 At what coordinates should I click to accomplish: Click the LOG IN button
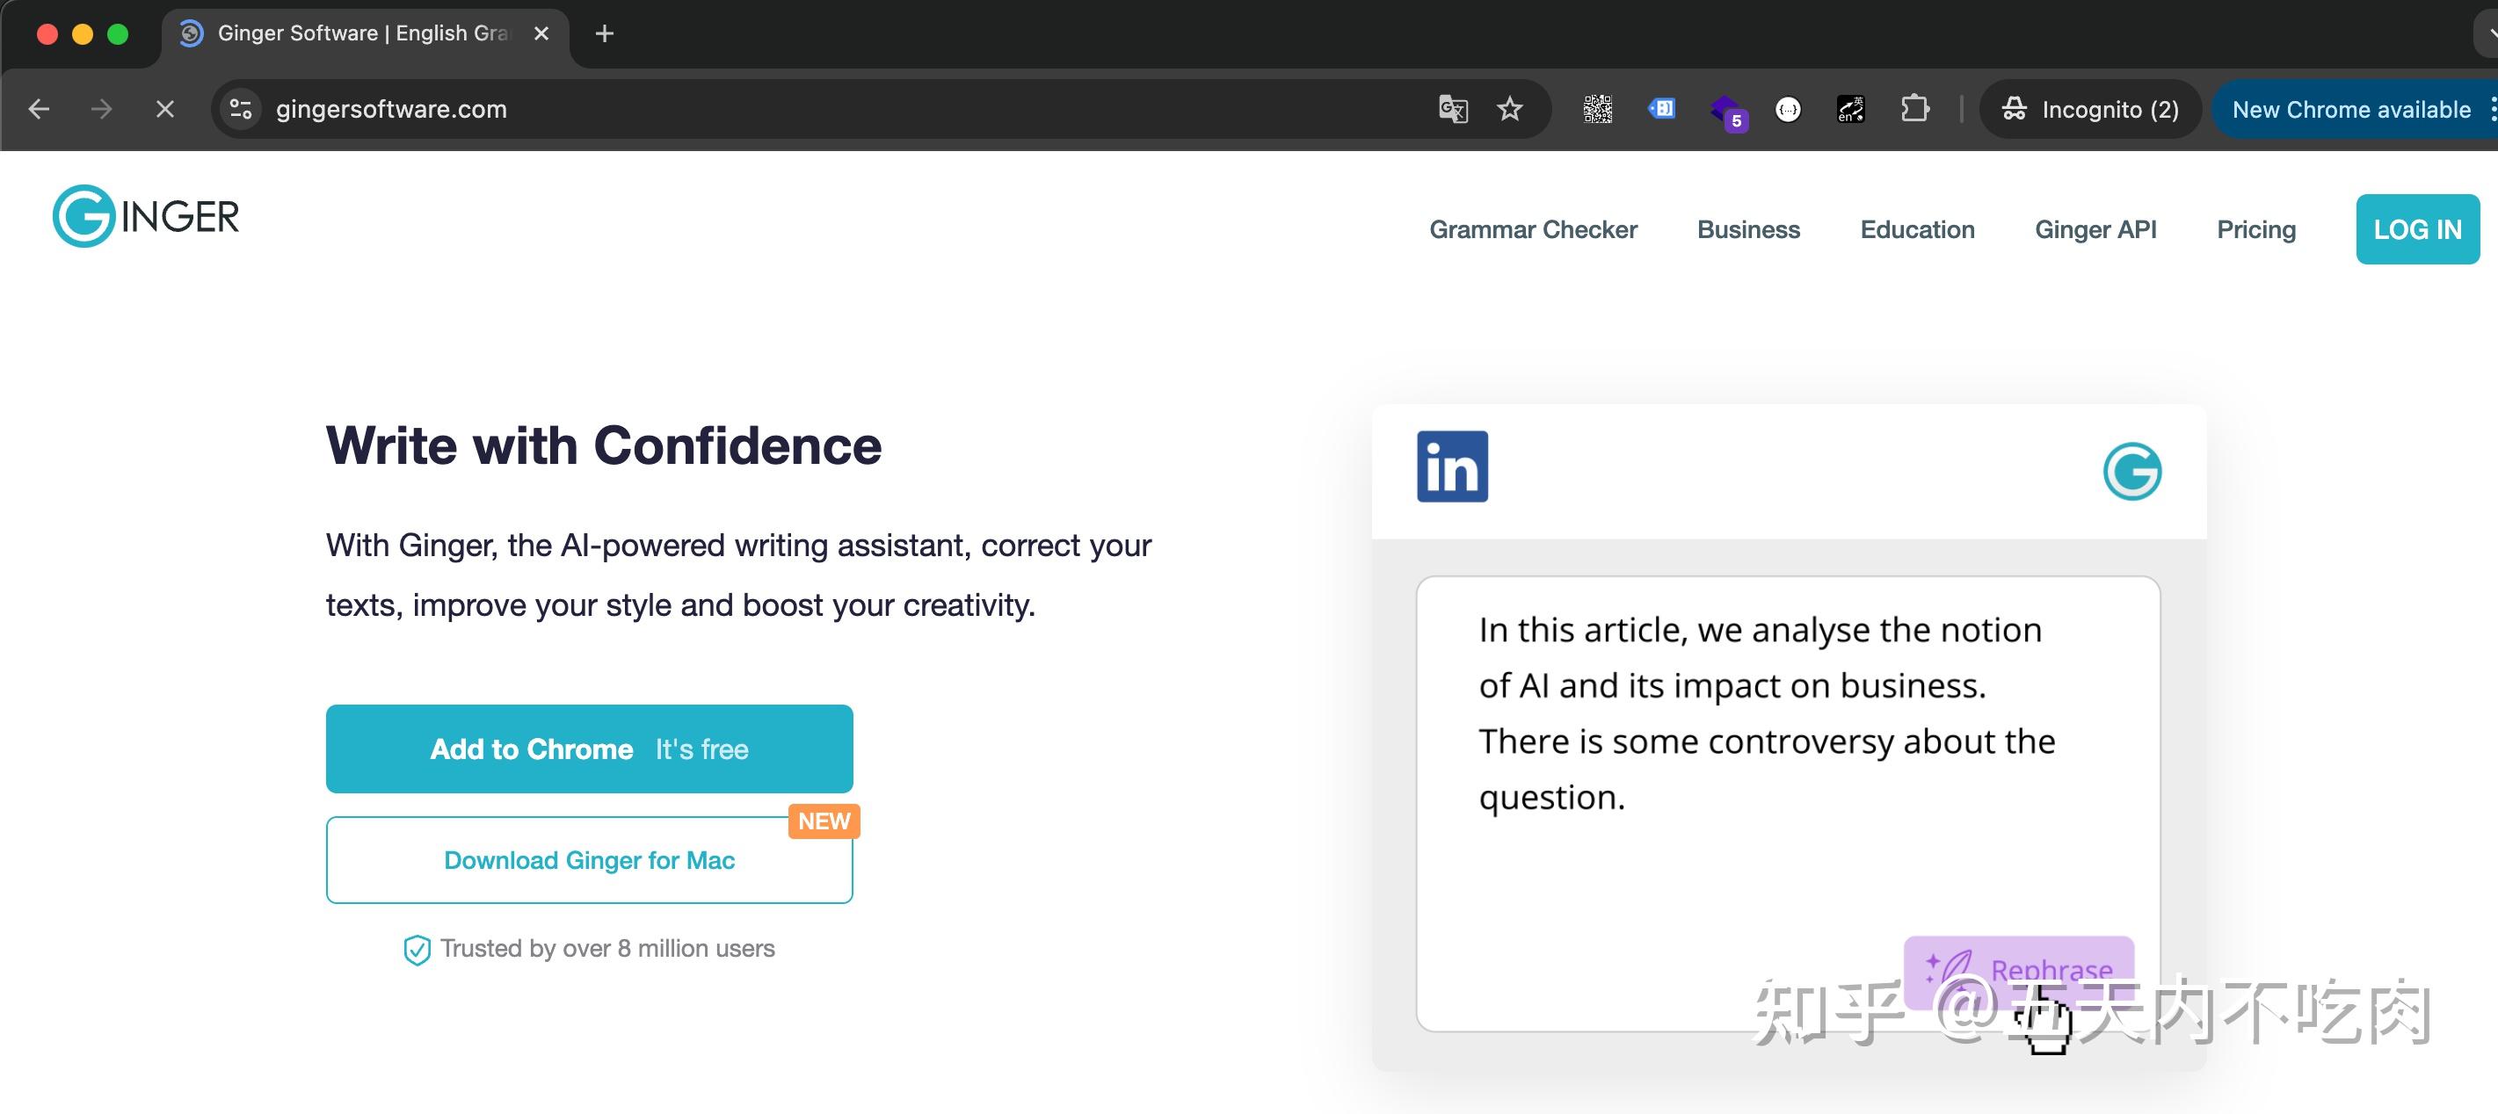(2416, 230)
